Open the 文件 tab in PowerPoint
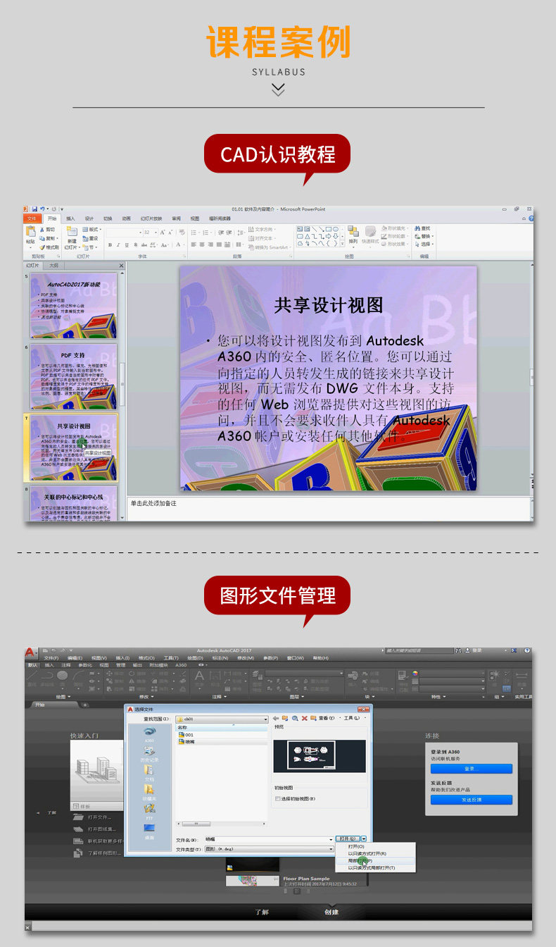Viewport: 556px width, 947px height. coord(32,218)
